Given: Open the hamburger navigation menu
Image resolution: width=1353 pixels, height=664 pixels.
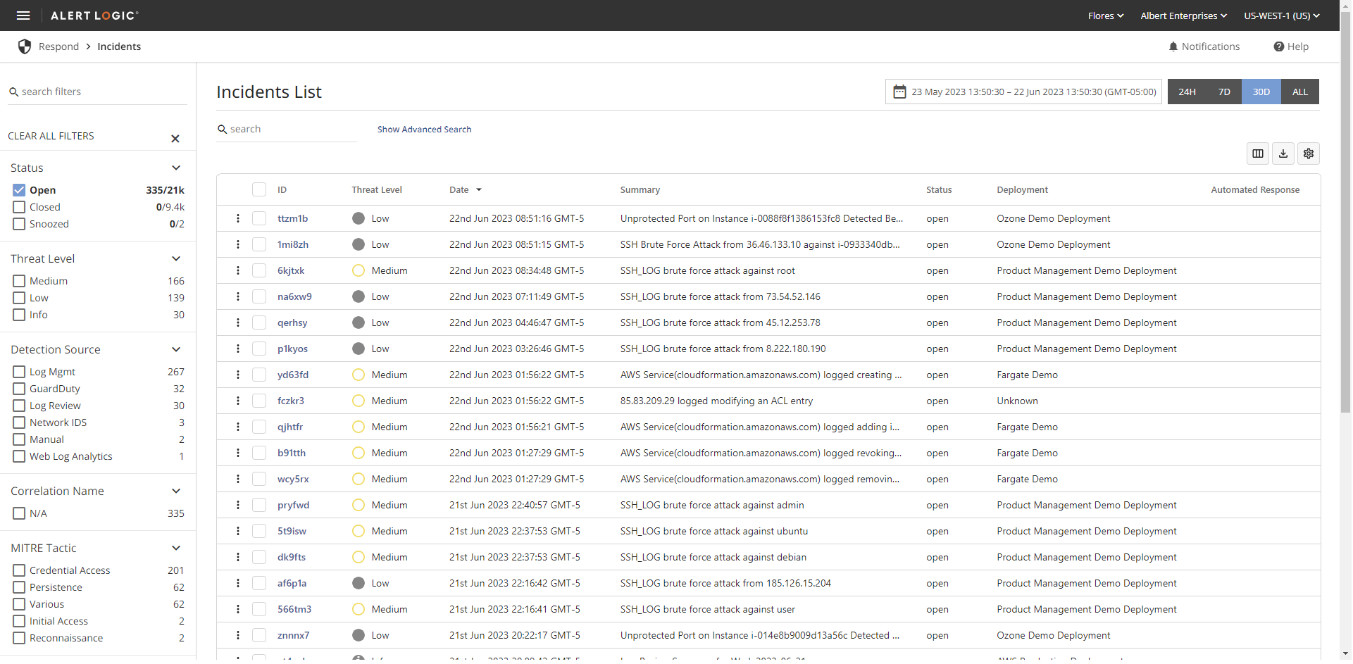Looking at the screenshot, I should click(23, 15).
